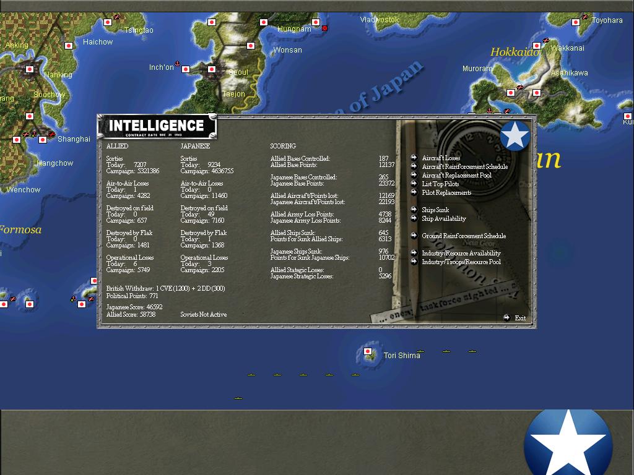Screen dimensions: 634x475
Task: Select the Seoul base marker
Action: (212, 69)
